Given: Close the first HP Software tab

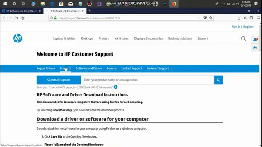Looking at the screenshot, I should tap(40, 11).
